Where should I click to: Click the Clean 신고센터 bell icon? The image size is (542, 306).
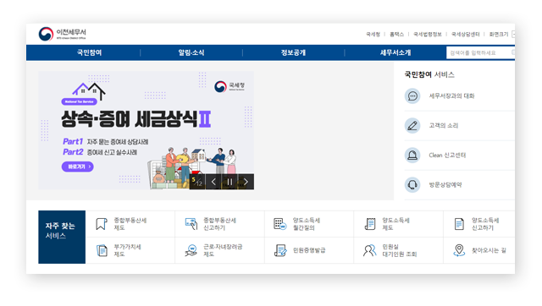(412, 156)
